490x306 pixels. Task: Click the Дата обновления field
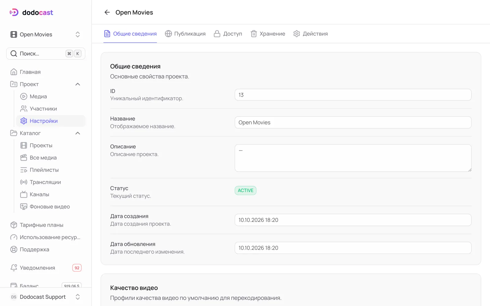click(353, 248)
